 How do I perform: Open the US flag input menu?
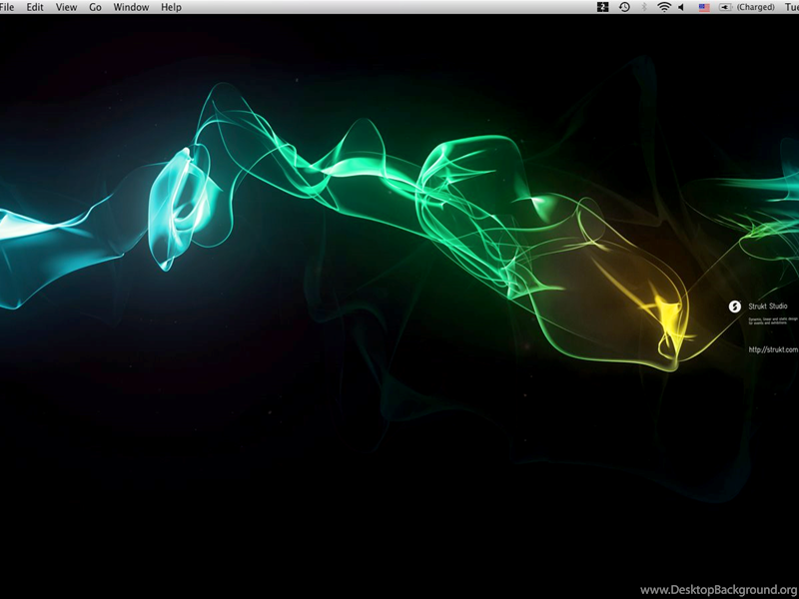(x=704, y=8)
